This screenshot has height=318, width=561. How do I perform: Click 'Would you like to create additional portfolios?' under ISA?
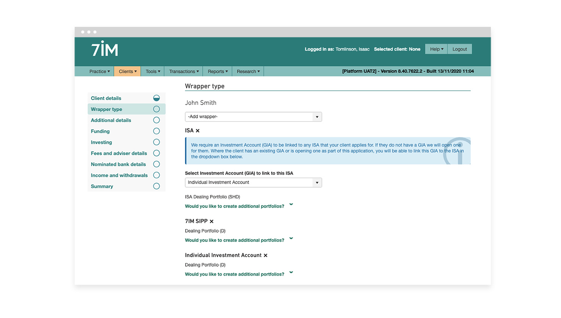tap(235, 206)
